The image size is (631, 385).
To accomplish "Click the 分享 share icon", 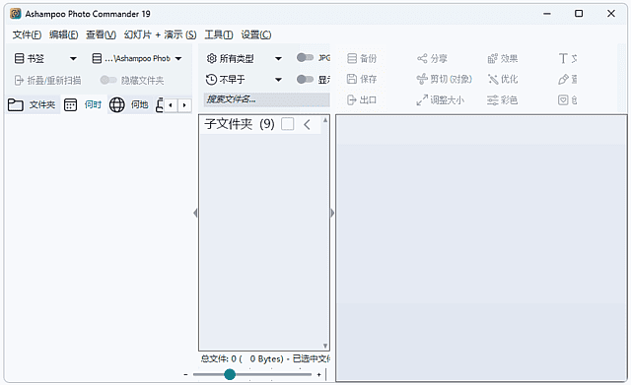I will pyautogui.click(x=422, y=59).
